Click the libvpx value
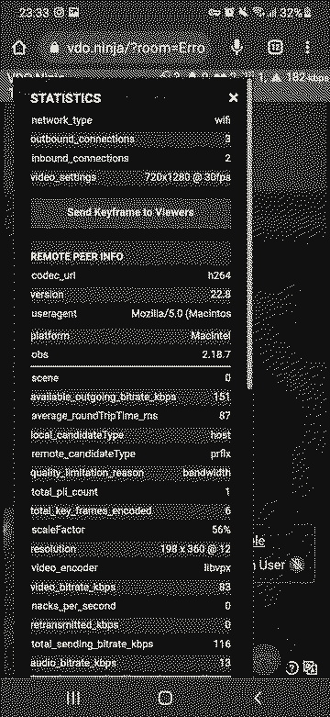Screen dimensions: 330x717 [217, 568]
